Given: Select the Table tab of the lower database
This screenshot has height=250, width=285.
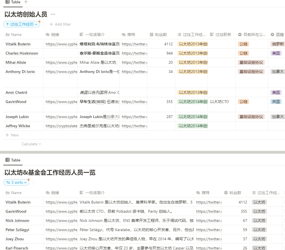Looking at the screenshot, I should (x=13, y=160).
